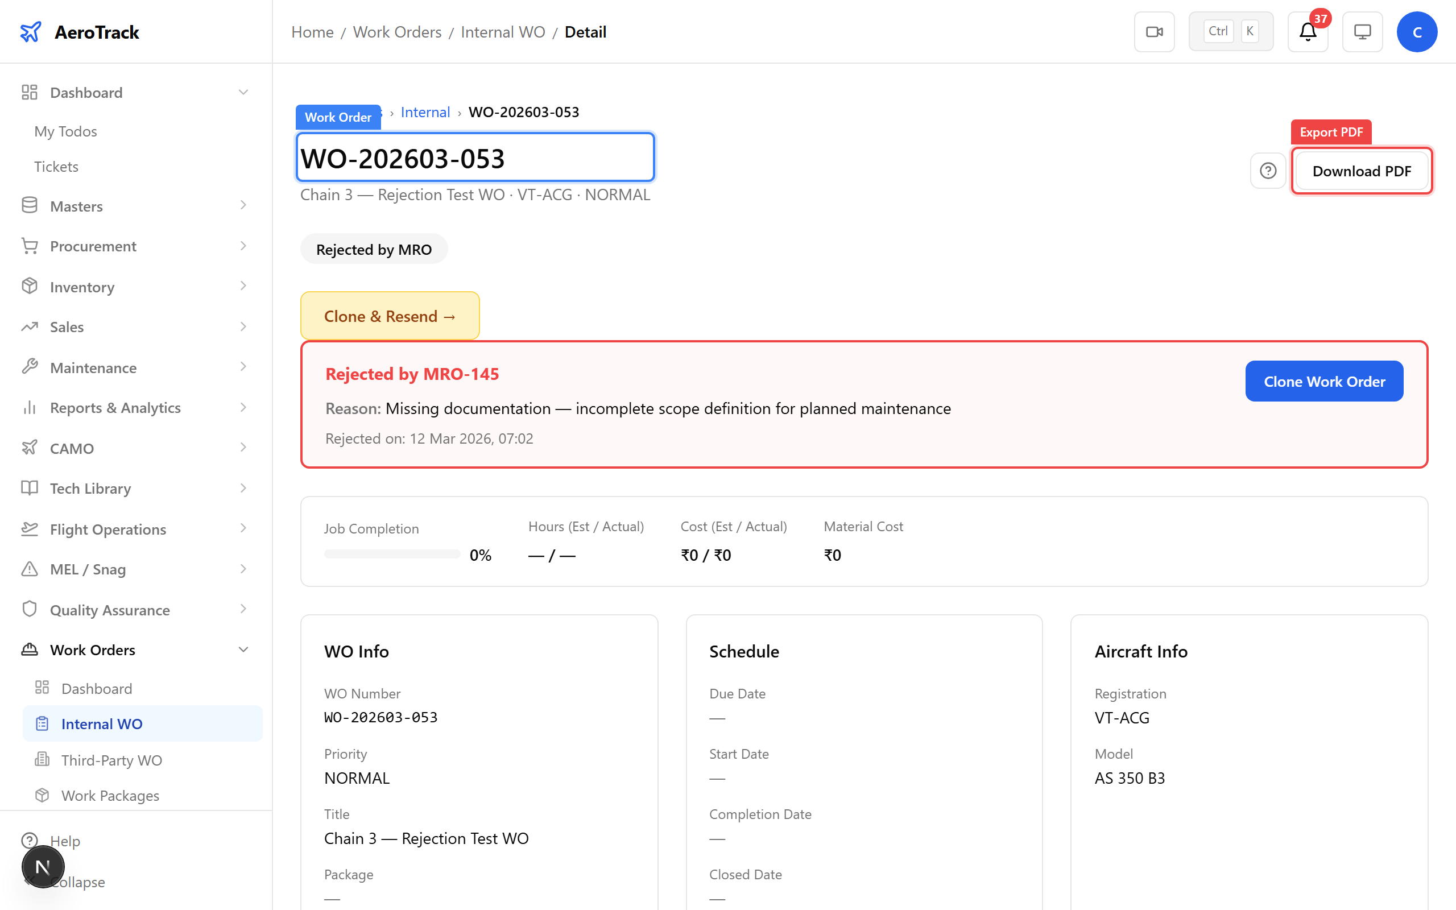The width and height of the screenshot is (1456, 910).
Task: Click the video camera icon in header
Action: click(x=1154, y=32)
